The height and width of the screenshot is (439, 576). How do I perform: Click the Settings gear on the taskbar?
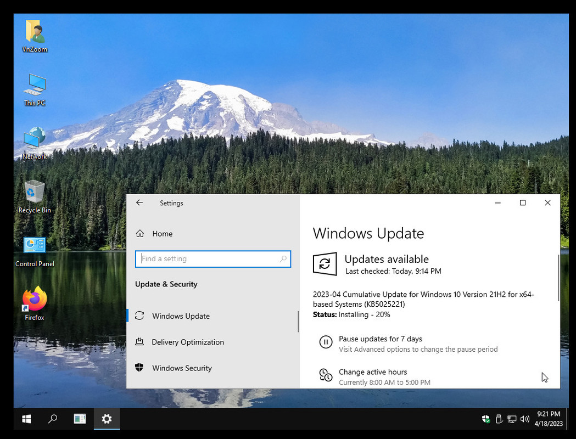(x=107, y=419)
